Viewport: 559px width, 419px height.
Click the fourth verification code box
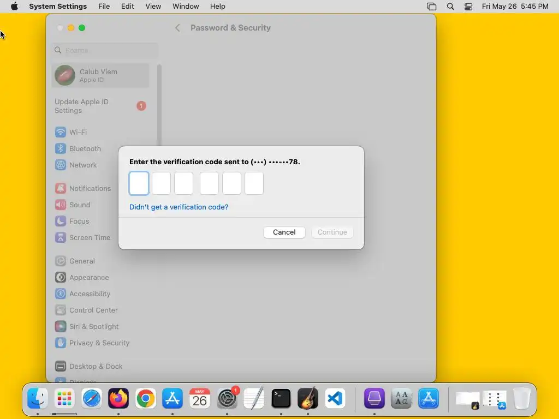pos(209,183)
